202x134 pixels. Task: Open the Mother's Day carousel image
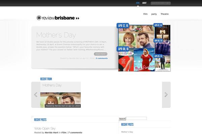tap(60, 100)
